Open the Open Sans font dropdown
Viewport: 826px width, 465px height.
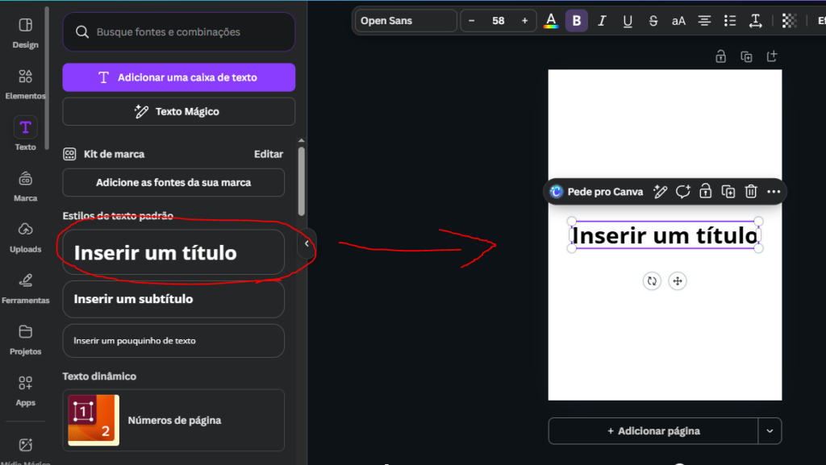406,21
